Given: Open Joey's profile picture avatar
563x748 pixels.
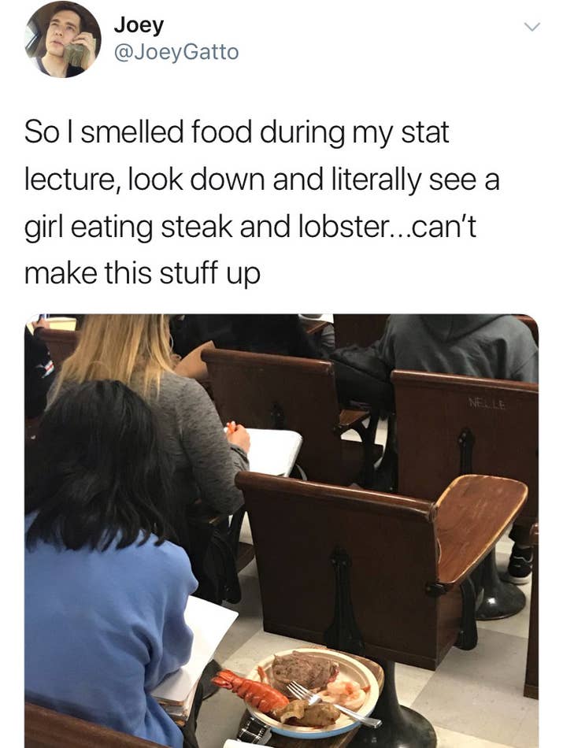Looking at the screenshot, I should coord(63,39).
